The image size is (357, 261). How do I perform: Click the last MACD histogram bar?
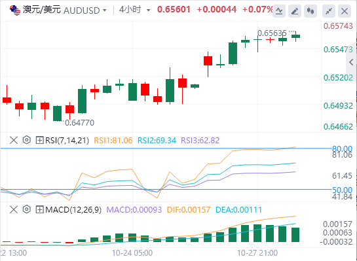[295, 235]
